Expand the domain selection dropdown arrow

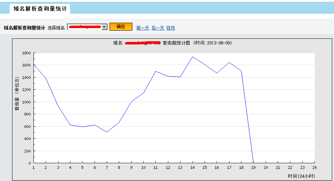click(x=104, y=27)
